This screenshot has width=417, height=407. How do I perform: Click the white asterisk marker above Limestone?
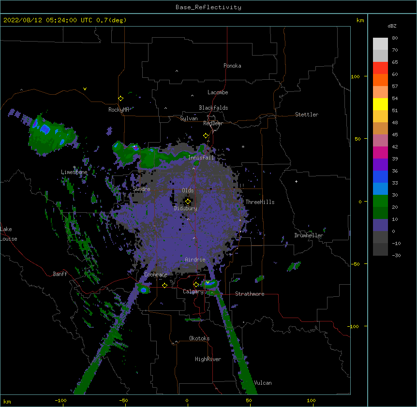click(x=74, y=167)
